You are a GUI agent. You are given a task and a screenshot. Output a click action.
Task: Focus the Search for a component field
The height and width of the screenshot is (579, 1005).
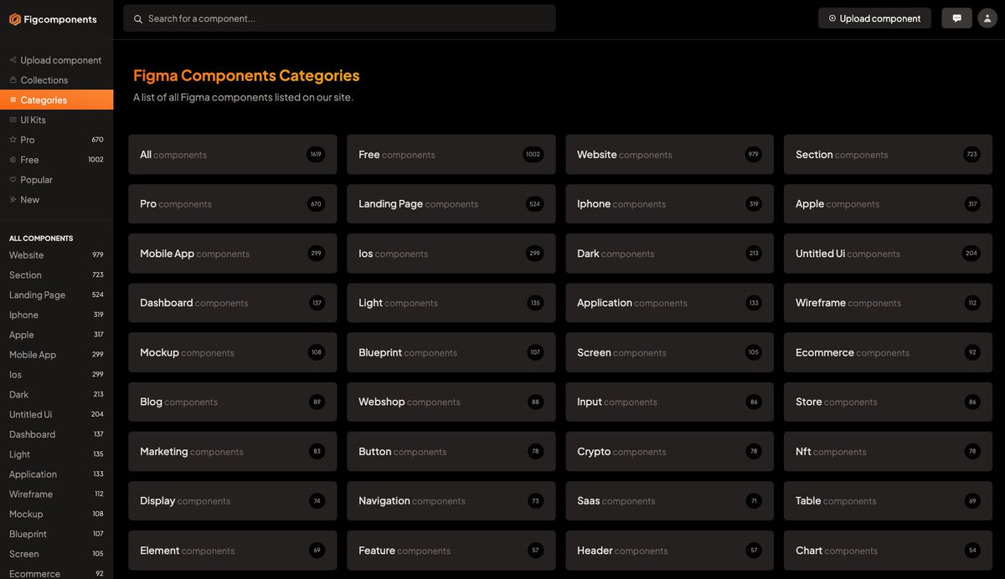[x=343, y=18]
